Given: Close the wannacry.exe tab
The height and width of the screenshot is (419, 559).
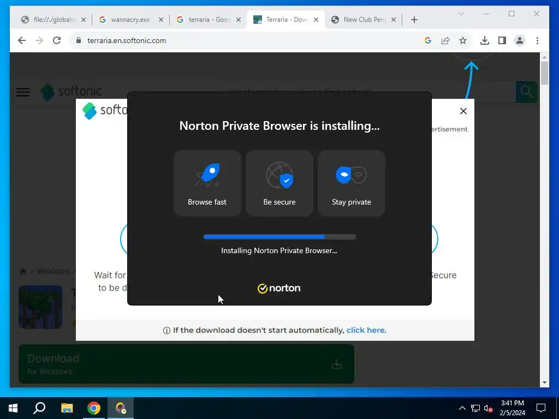Looking at the screenshot, I should (x=161, y=20).
